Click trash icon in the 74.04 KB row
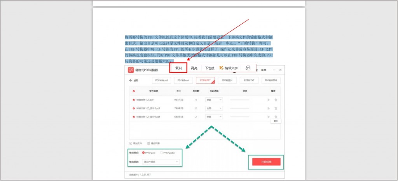This screenshot has height=181, width=398. (x=276, y=108)
